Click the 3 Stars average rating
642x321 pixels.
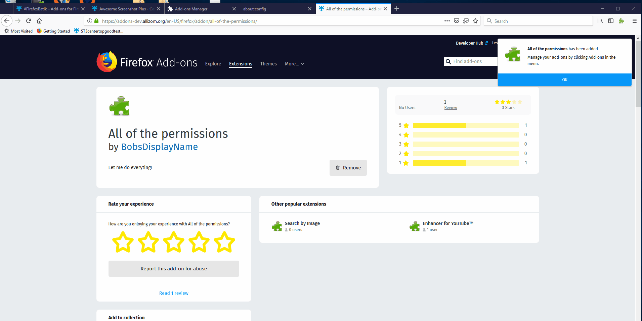[508, 104]
